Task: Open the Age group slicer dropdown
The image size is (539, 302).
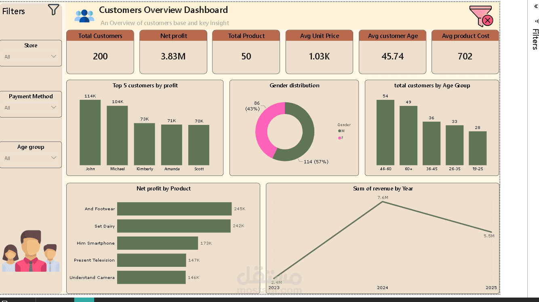Action: point(31,158)
